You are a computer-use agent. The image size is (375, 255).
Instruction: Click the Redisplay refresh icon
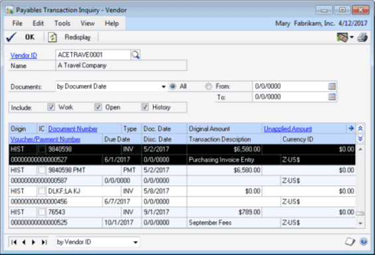click(52, 37)
